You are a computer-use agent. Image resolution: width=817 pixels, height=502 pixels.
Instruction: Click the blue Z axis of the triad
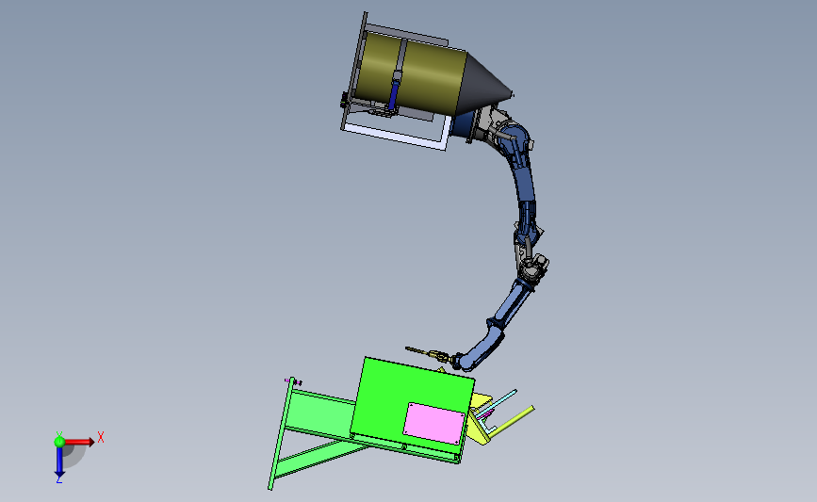point(59,462)
